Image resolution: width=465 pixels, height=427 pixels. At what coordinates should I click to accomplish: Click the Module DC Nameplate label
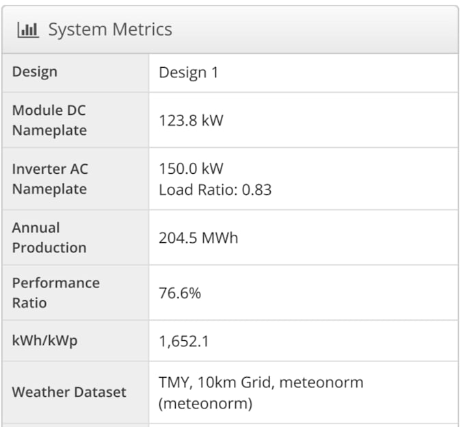pos(49,120)
